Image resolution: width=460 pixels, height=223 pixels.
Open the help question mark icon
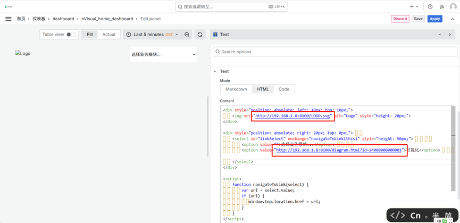(x=430, y=7)
